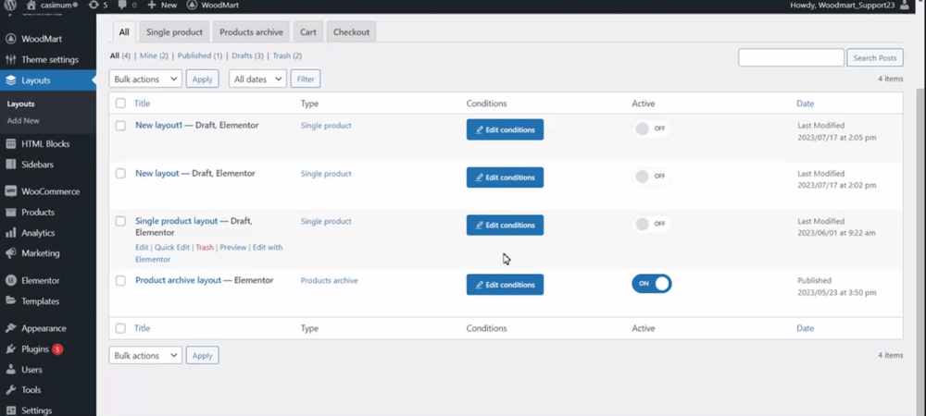Open Analytics sidebar icon
The width and height of the screenshot is (926, 416).
coord(10,233)
